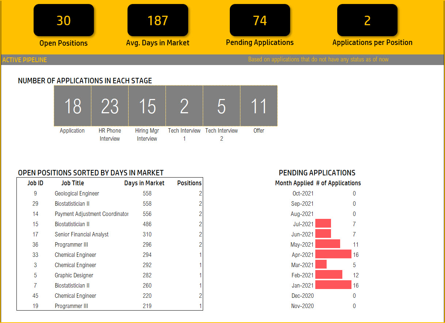
Task: Click the Mar-2021 bar showing 5
Action: pos(321,265)
